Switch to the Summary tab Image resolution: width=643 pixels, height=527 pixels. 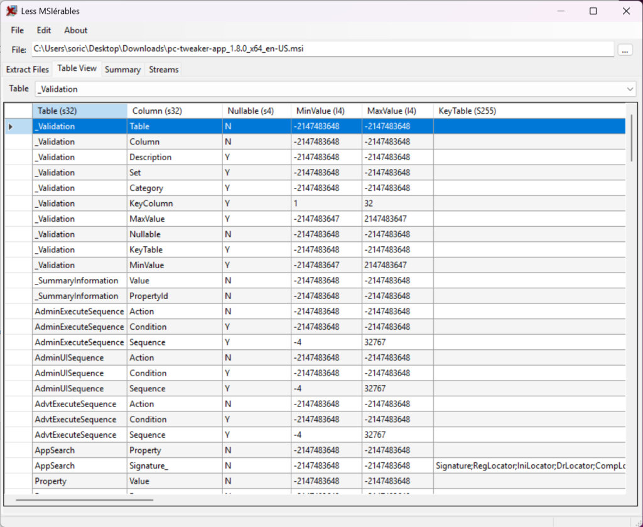122,69
